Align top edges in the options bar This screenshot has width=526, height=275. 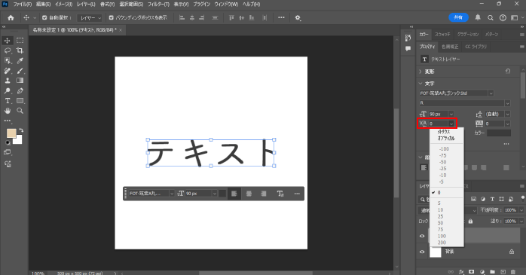coord(231,18)
